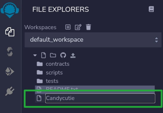Click the tests folder icon

40,81
